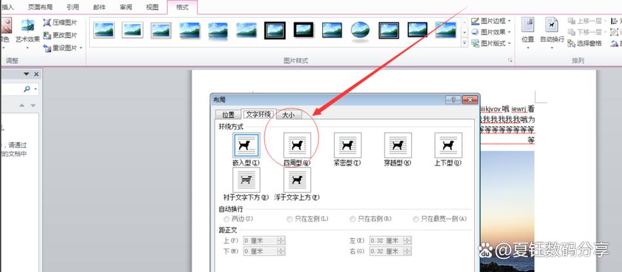Click the 更改图片 change picture button

(x=60, y=35)
